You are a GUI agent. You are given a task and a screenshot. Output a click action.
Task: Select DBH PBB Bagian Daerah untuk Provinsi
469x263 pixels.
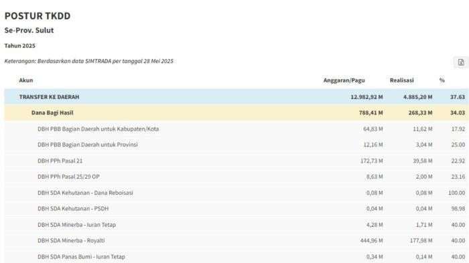[x=88, y=145]
